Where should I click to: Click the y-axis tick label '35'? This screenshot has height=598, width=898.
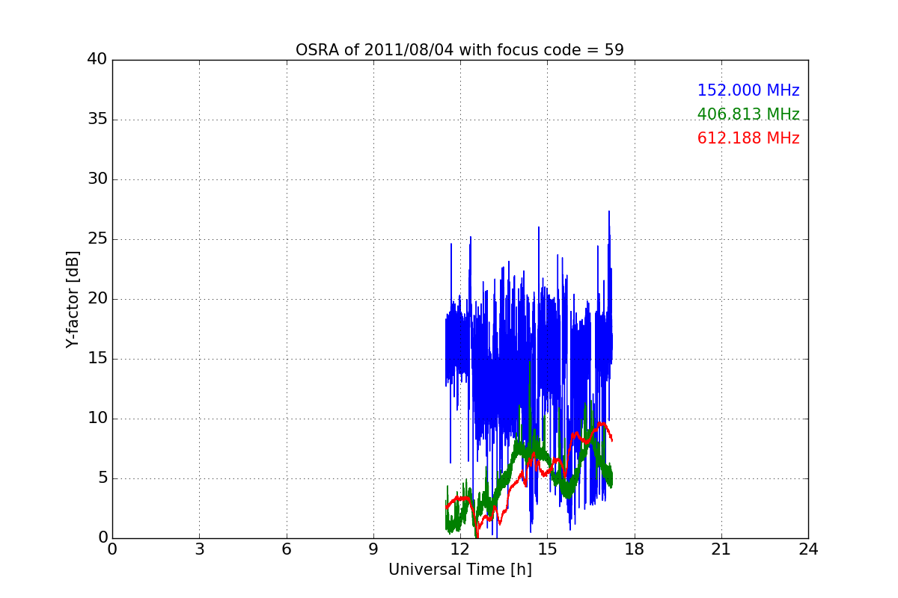[x=97, y=120]
